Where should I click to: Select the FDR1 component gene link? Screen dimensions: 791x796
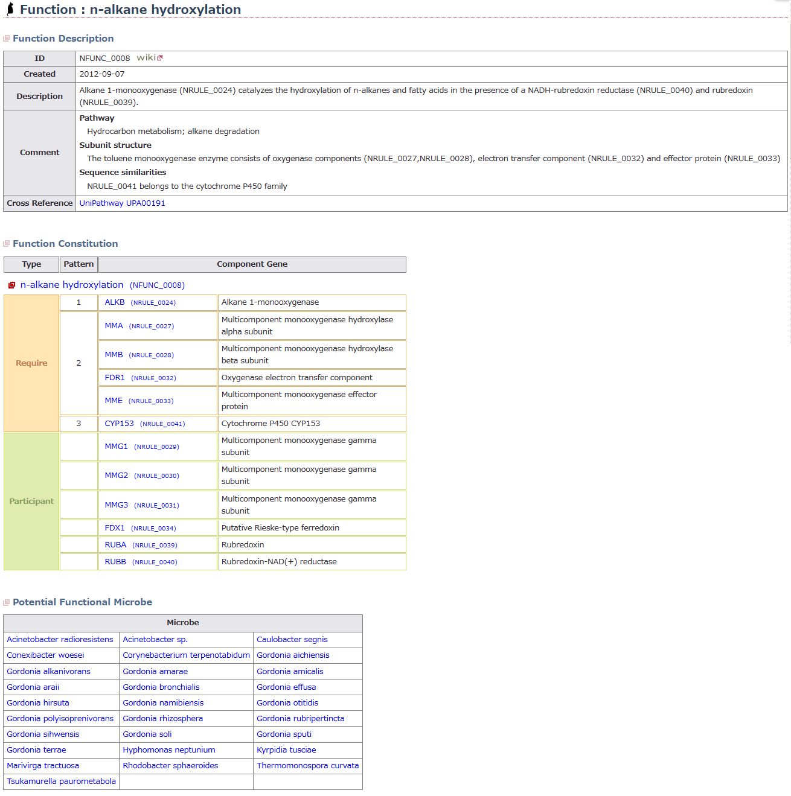(x=115, y=378)
